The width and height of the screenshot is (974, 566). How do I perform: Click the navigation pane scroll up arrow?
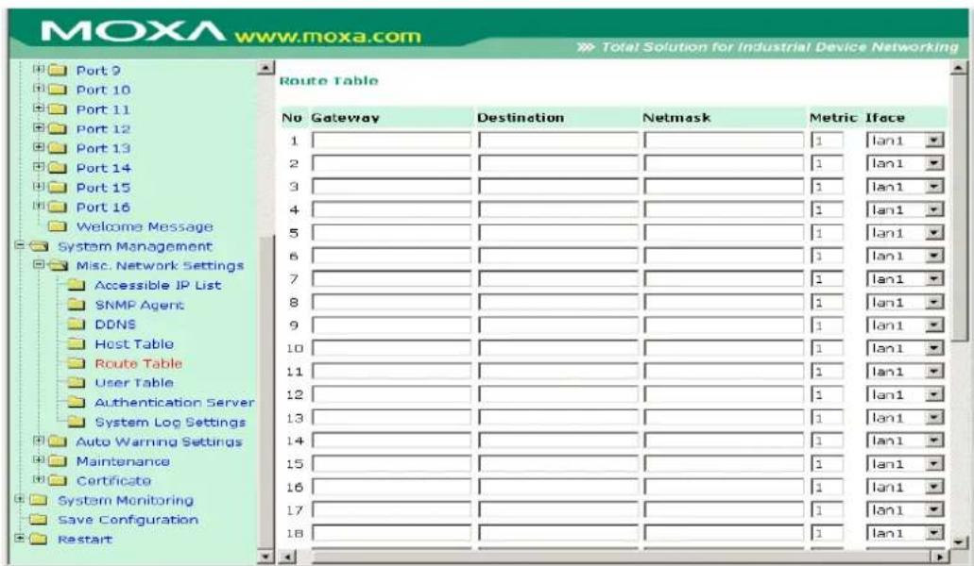[x=265, y=68]
